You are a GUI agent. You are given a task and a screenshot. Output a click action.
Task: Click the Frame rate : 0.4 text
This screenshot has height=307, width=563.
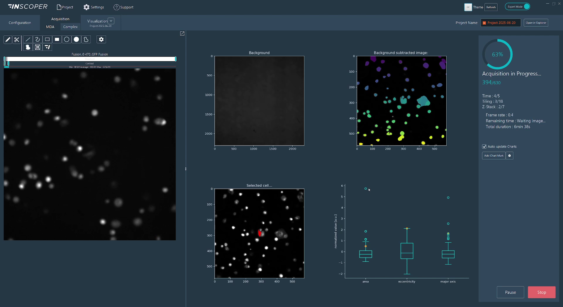click(499, 115)
